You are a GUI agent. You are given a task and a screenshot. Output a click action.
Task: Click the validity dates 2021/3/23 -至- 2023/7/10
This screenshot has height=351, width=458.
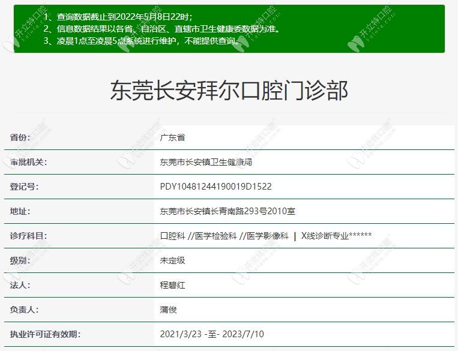[x=212, y=334]
